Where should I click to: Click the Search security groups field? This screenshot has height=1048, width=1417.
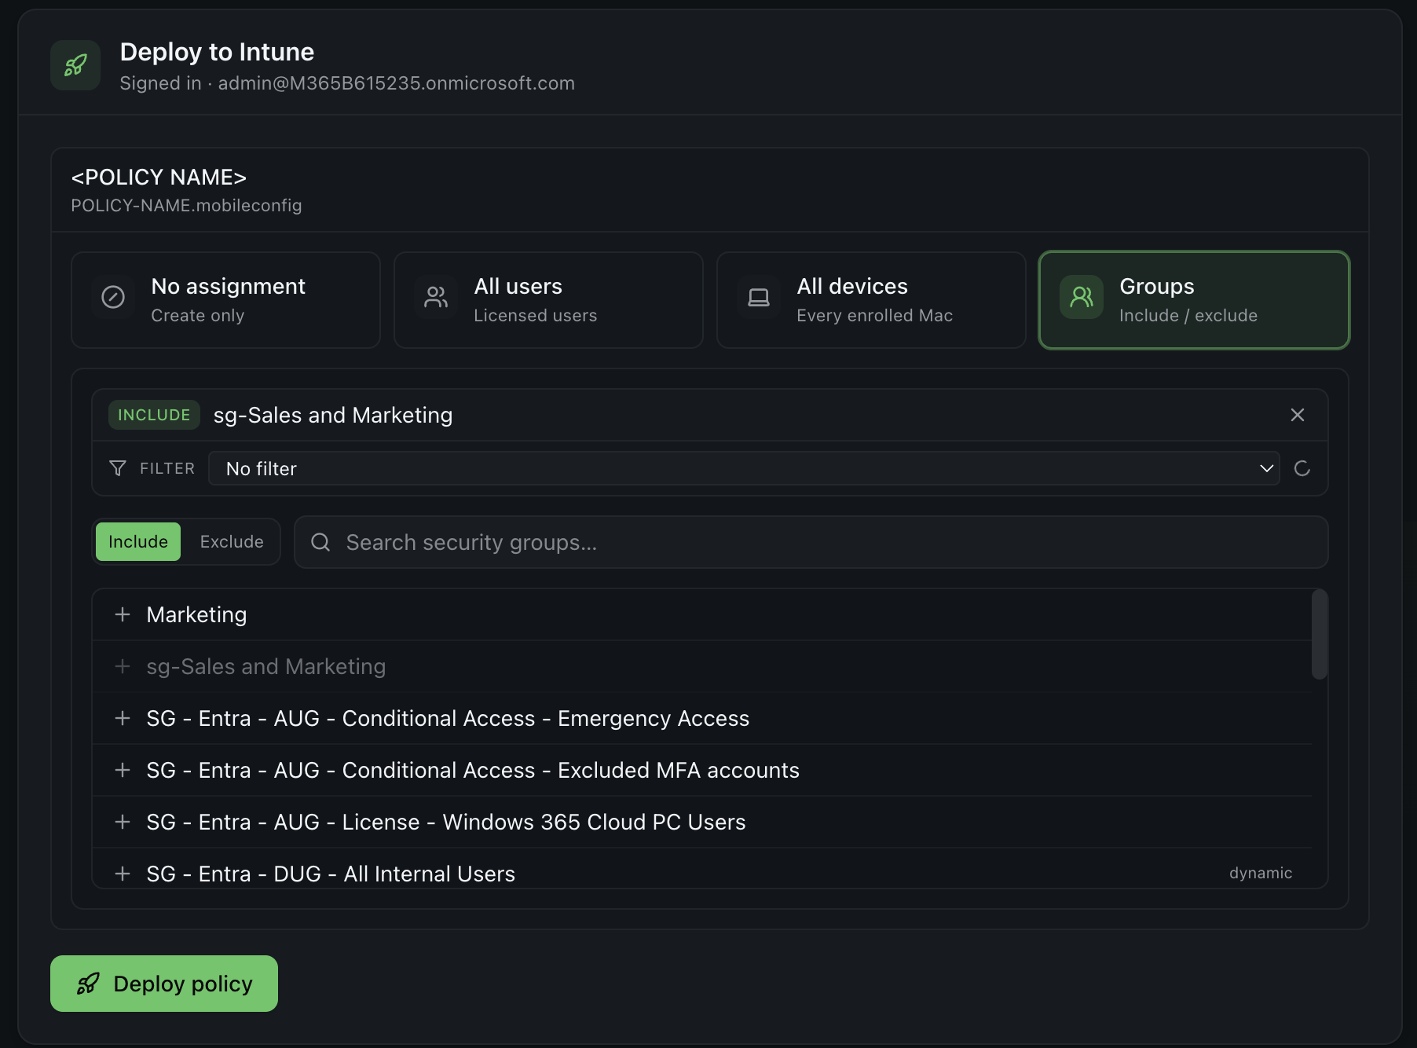click(x=811, y=542)
